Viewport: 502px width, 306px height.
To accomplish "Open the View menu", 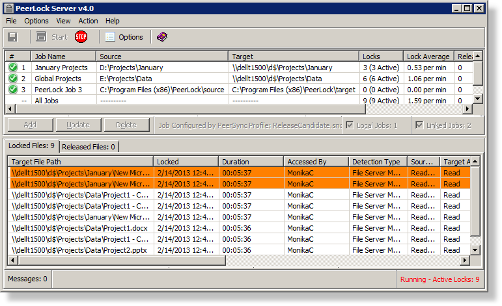I will [63, 21].
